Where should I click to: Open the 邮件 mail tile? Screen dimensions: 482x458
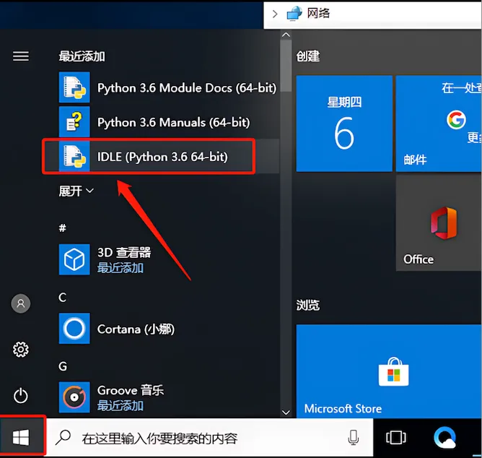point(439,124)
